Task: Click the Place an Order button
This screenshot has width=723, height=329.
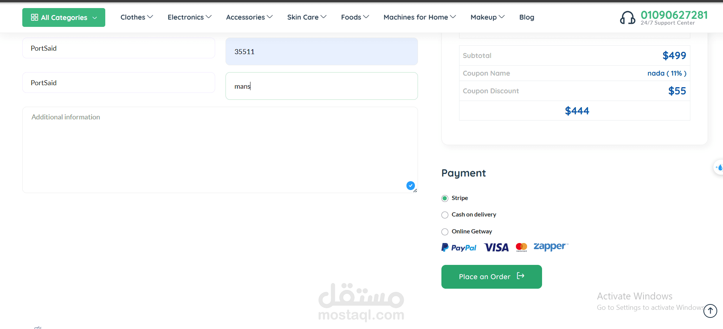Action: (x=492, y=277)
